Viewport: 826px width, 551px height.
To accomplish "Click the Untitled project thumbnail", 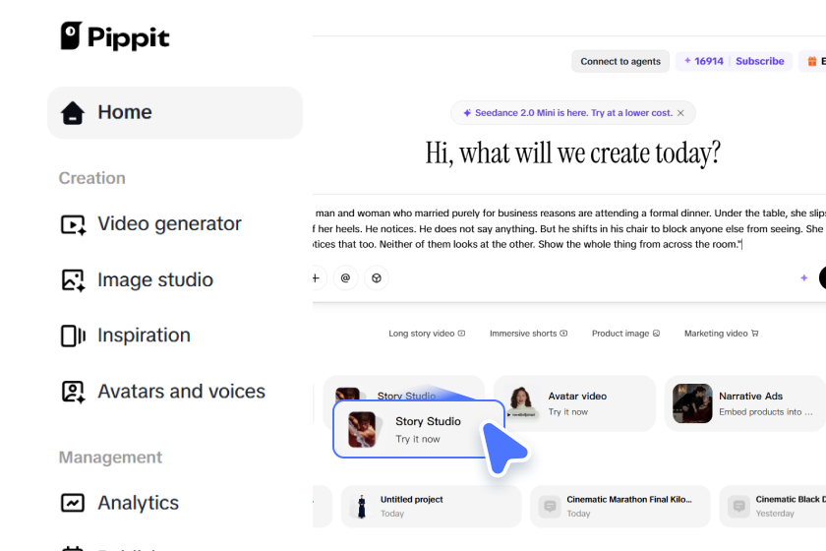I will point(362,507).
